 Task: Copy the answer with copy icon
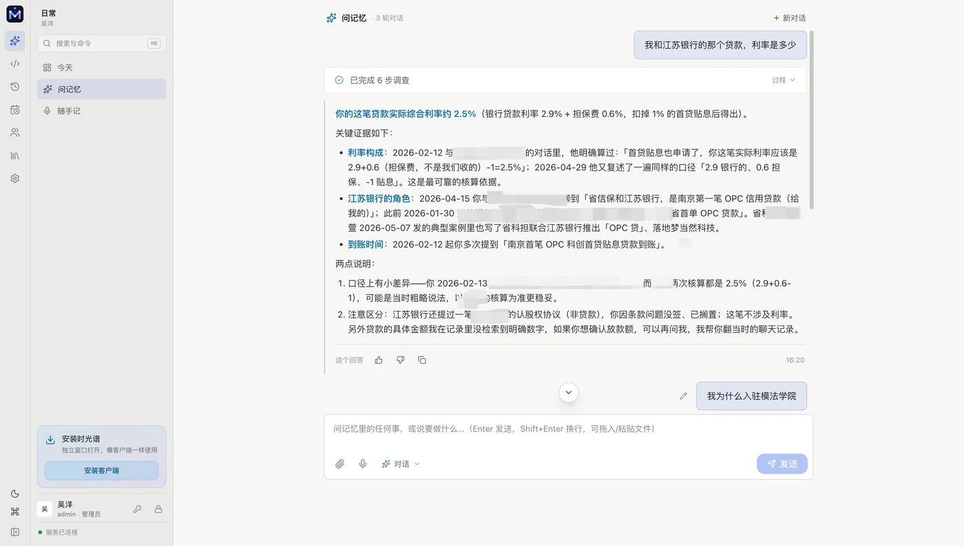422,360
